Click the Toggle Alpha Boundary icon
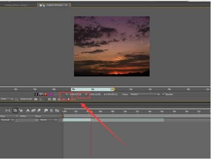Image resolution: width=211 pixels, height=159 pixels. click(x=41, y=94)
